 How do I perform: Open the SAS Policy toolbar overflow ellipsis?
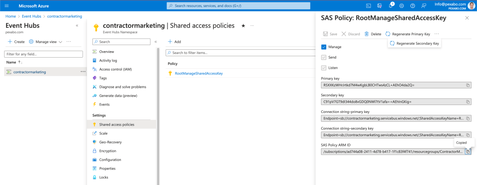(x=437, y=34)
